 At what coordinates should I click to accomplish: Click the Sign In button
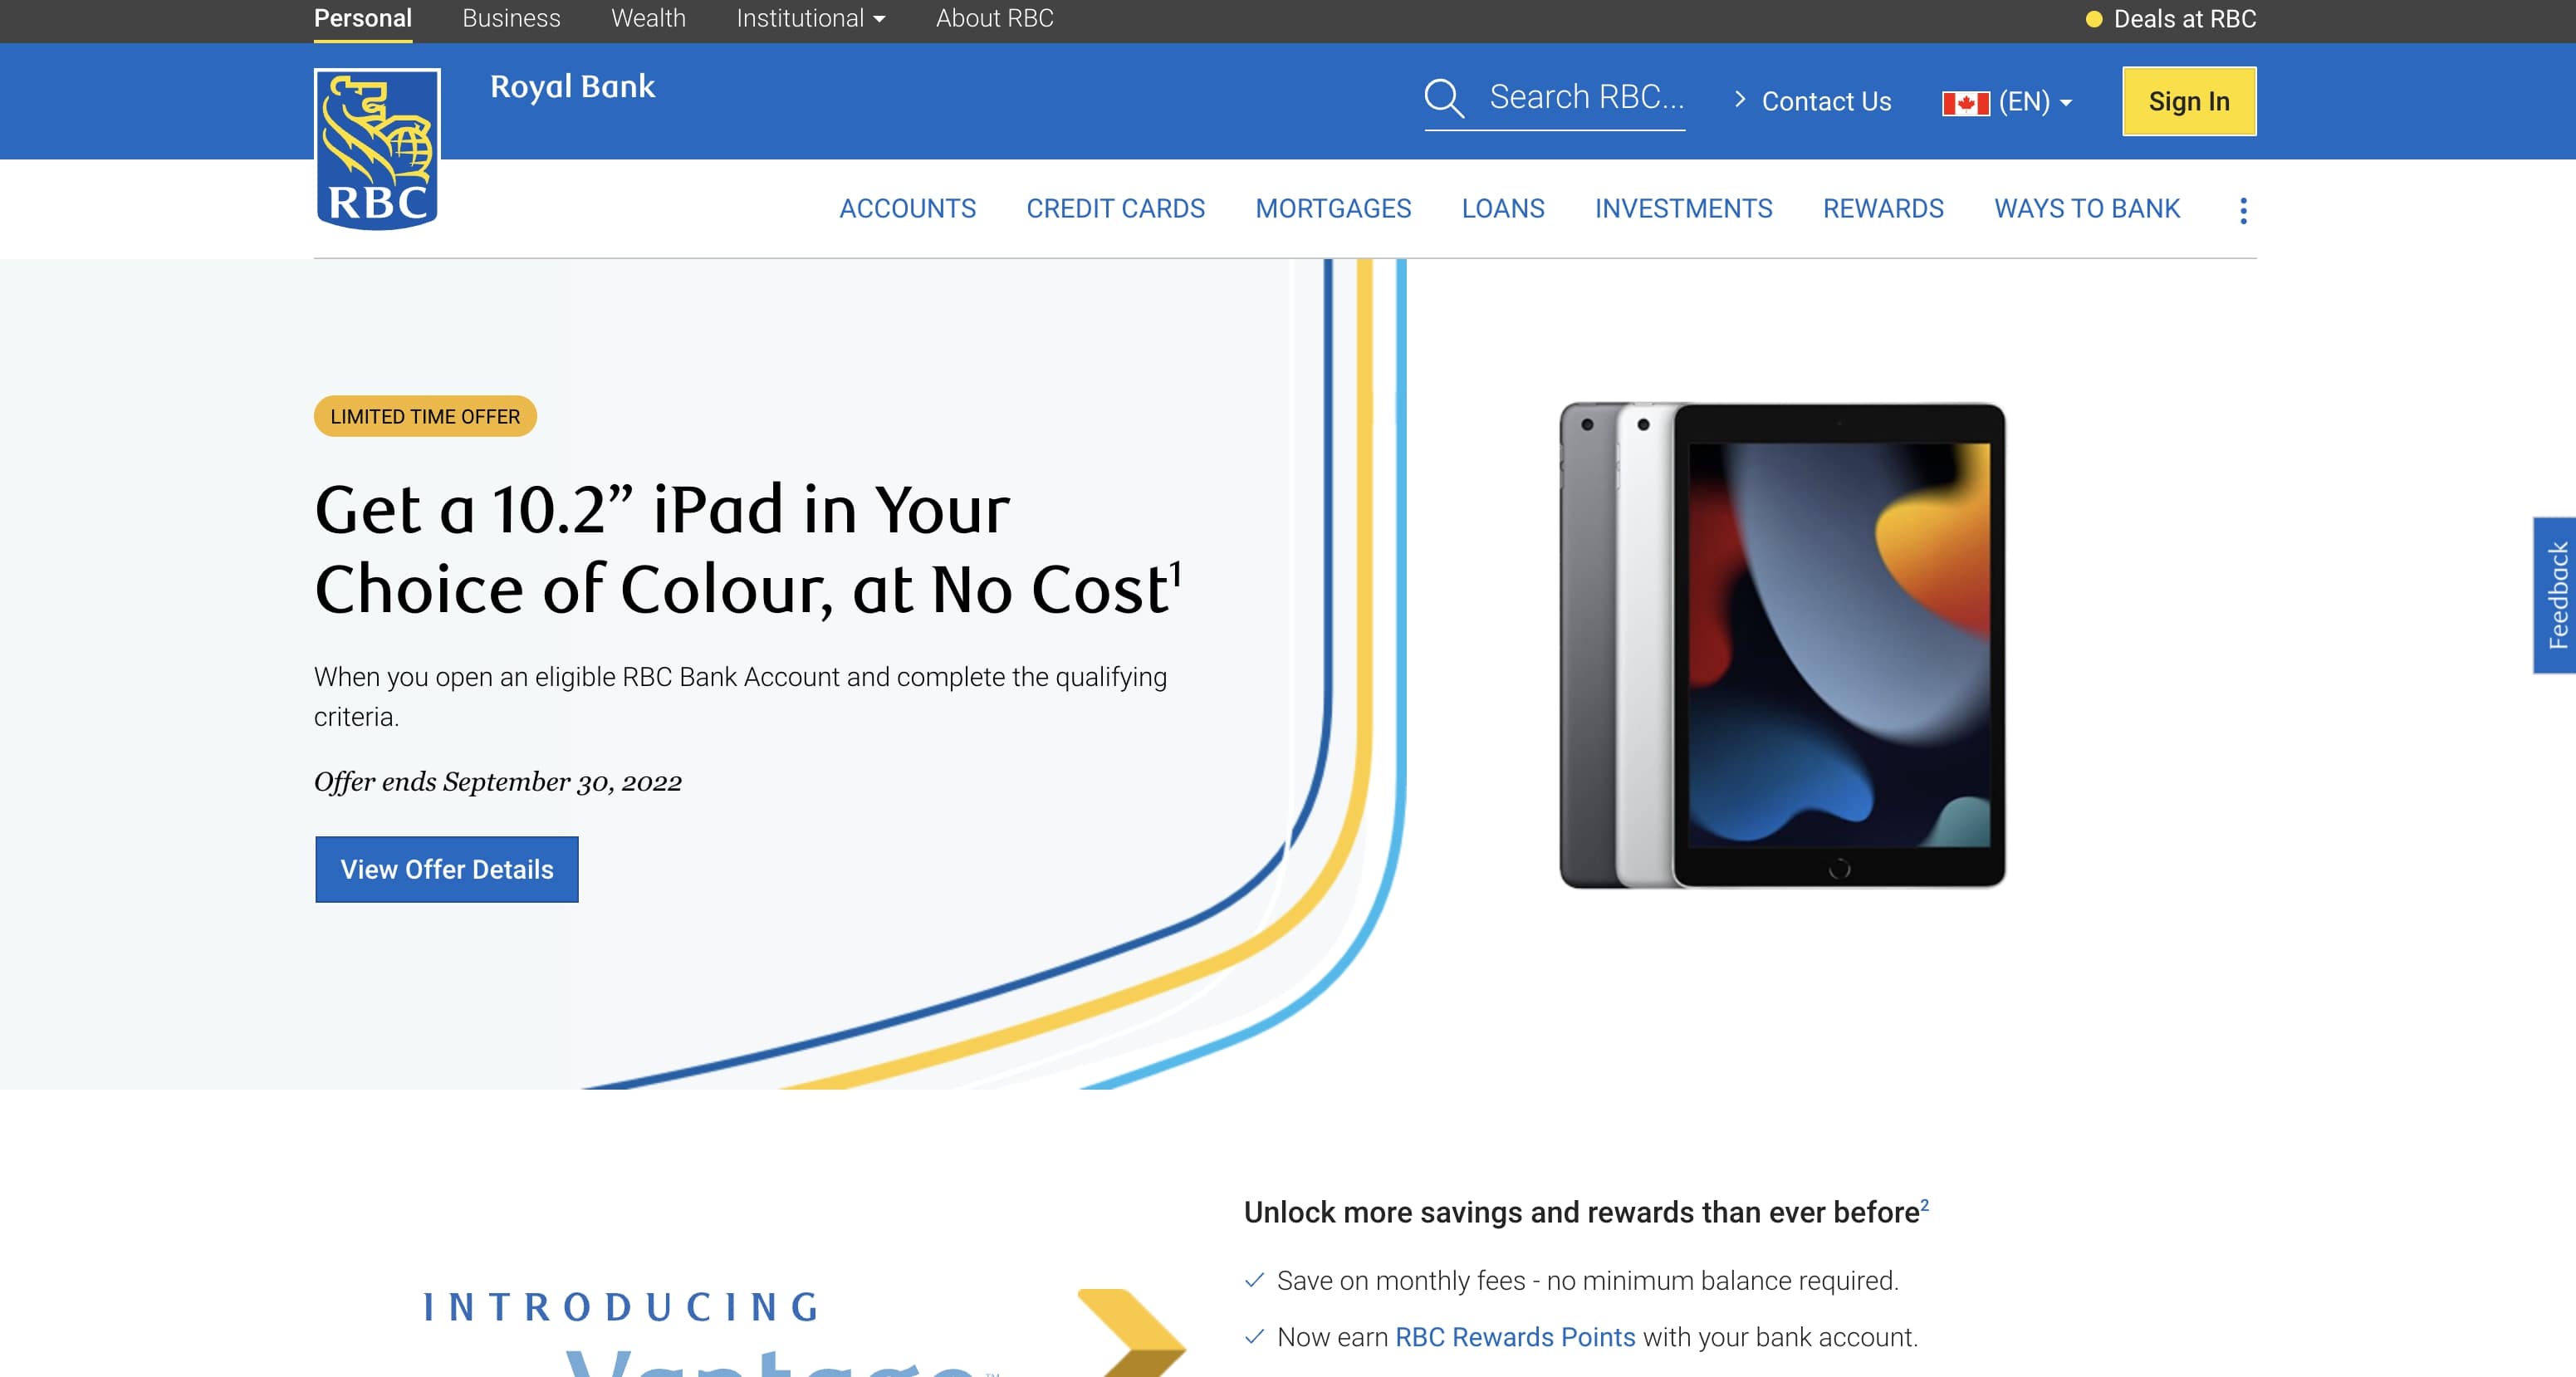[x=2189, y=101]
